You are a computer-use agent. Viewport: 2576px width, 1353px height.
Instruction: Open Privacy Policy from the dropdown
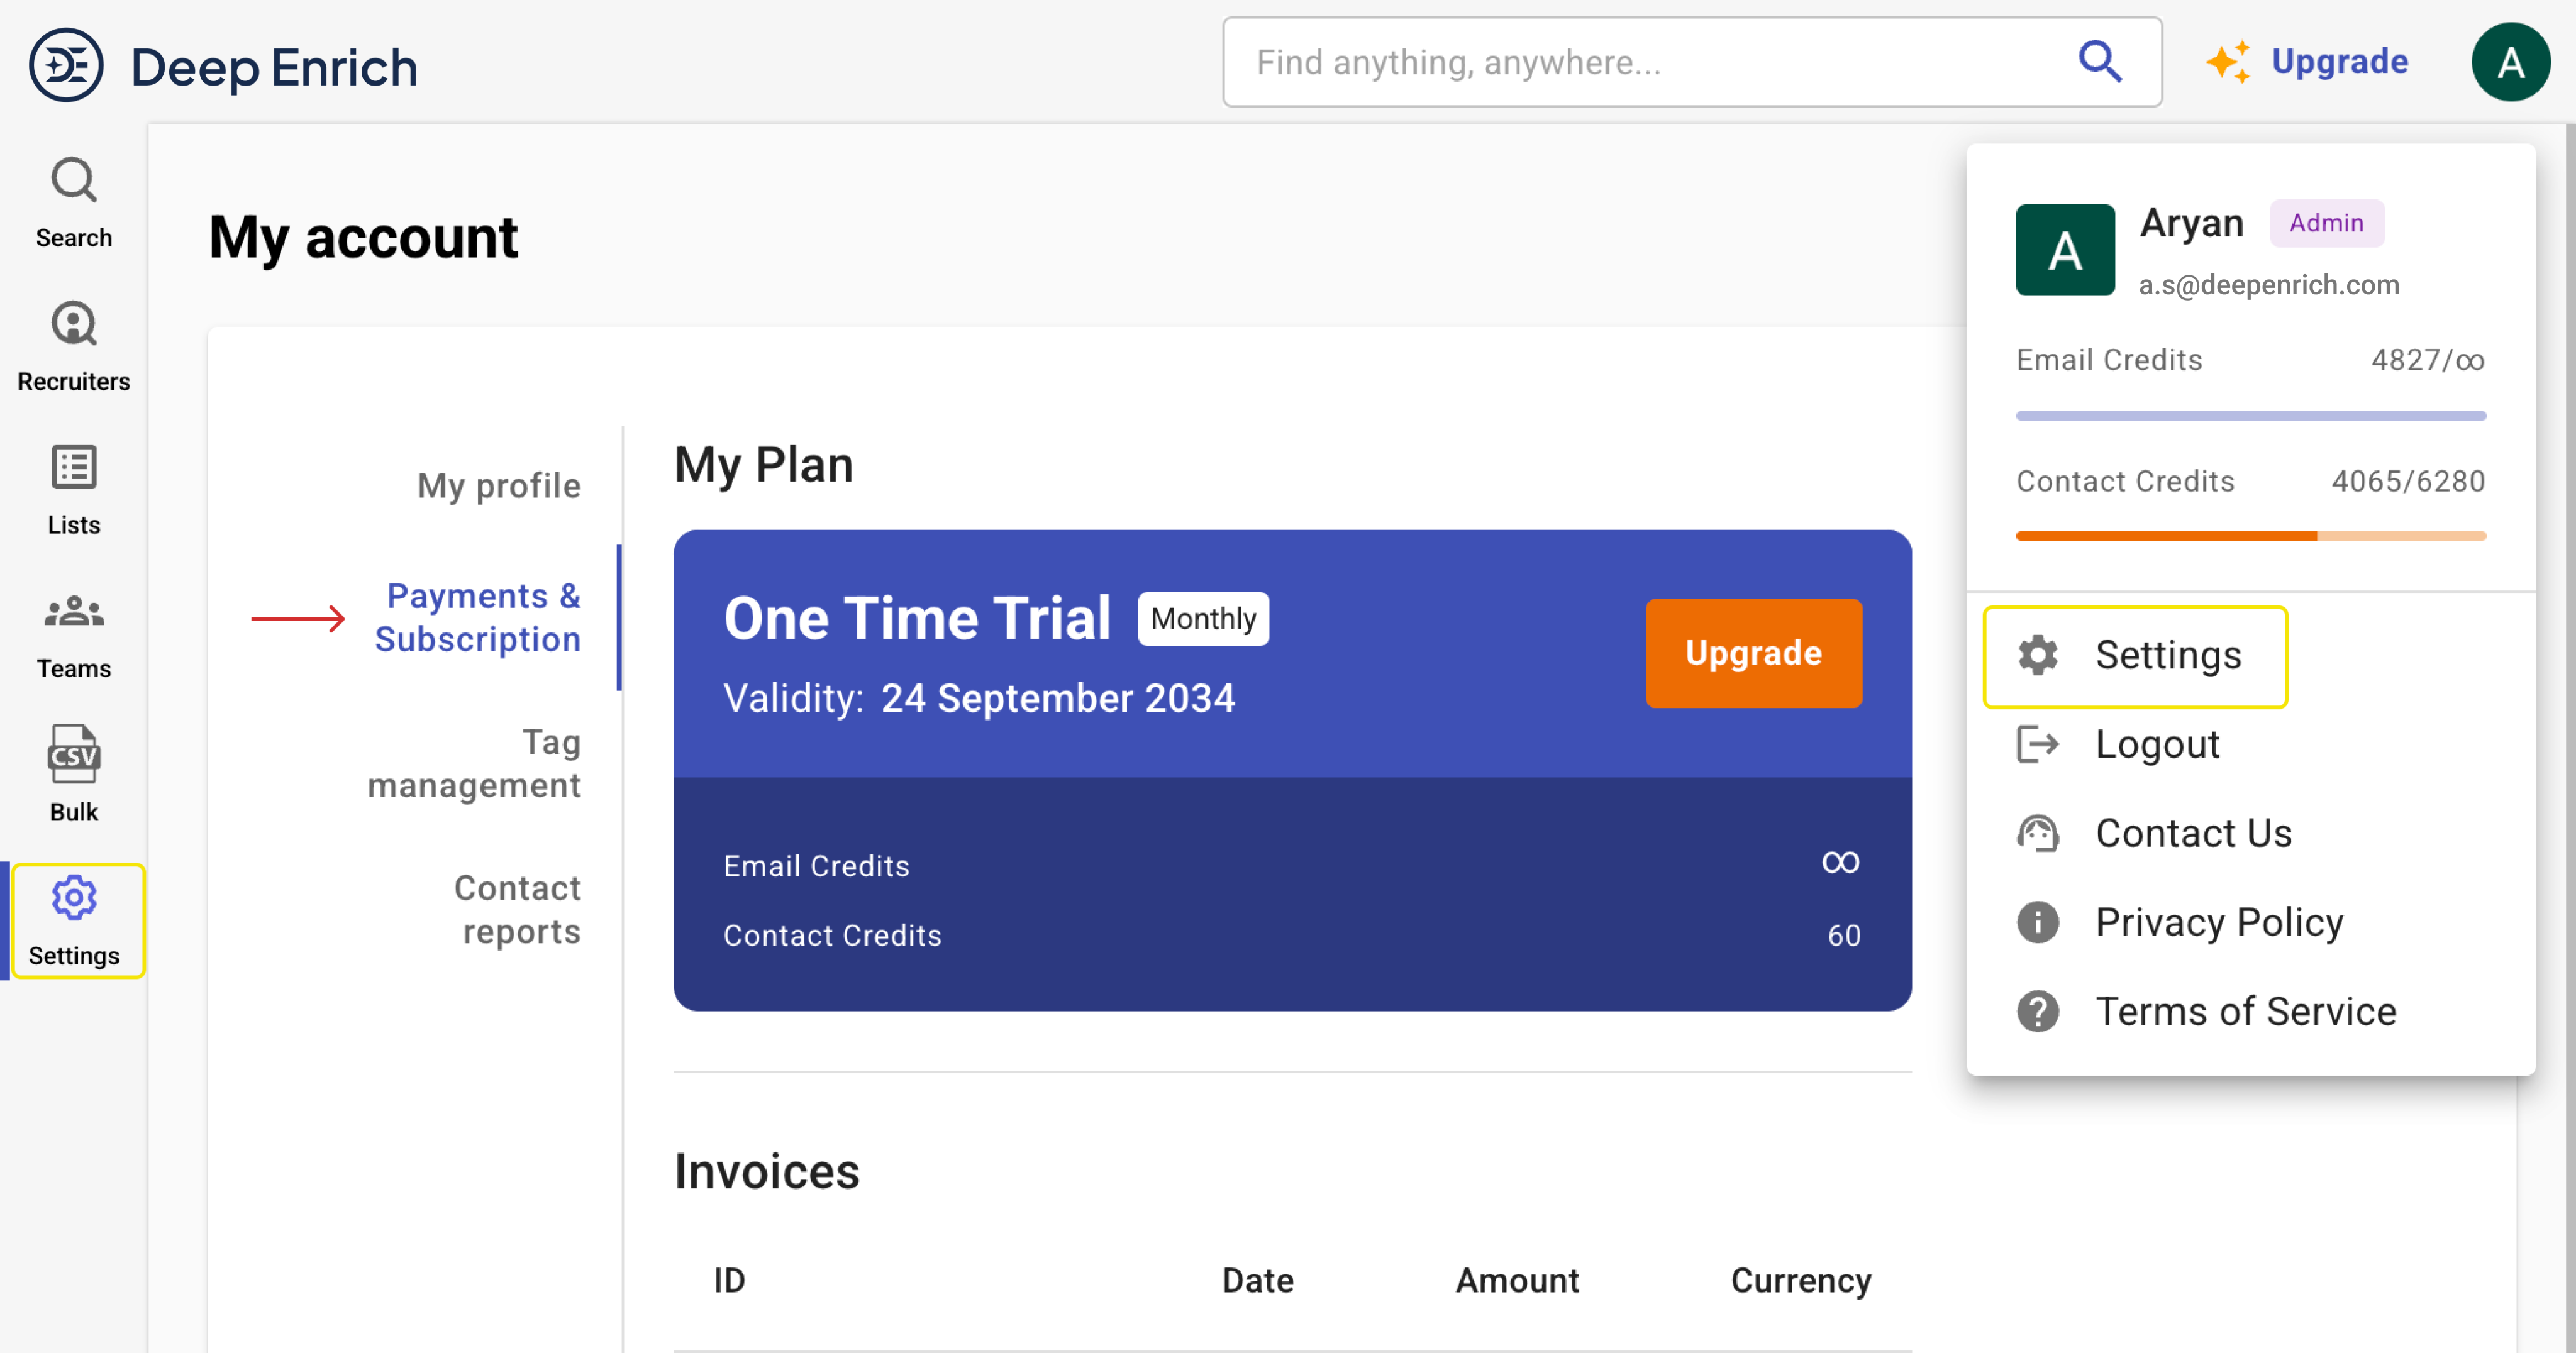pos(2218,923)
